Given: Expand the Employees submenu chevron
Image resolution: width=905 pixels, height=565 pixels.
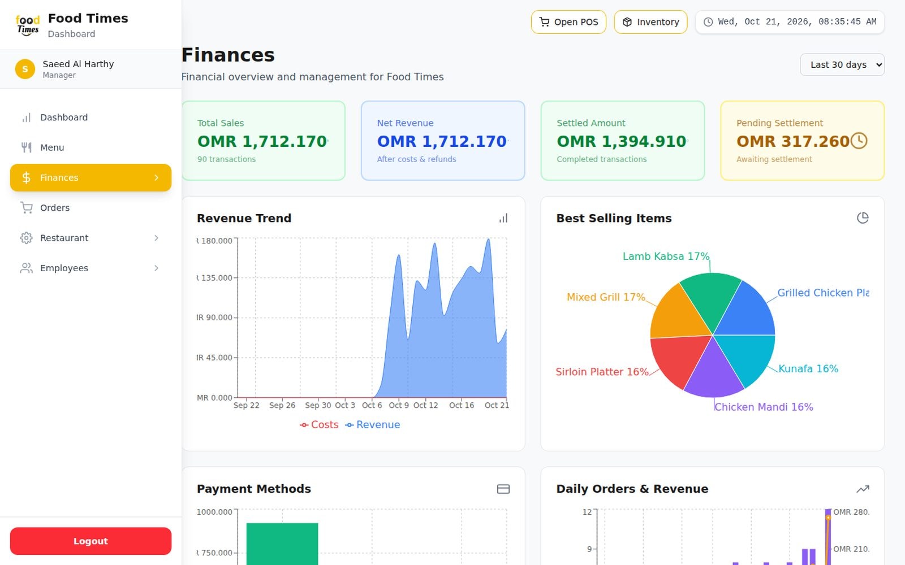Looking at the screenshot, I should pos(157,268).
